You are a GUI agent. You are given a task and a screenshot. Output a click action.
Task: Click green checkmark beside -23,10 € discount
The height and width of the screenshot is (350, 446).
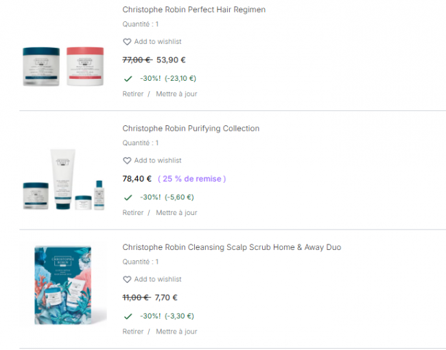click(x=128, y=79)
